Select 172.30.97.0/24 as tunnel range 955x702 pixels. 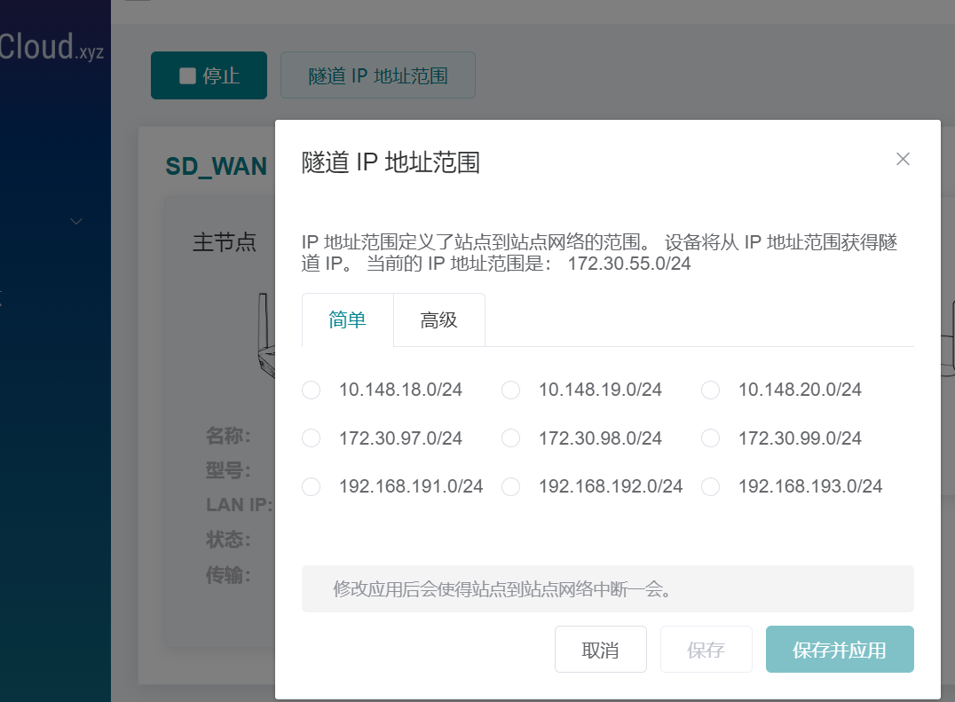pyautogui.click(x=312, y=438)
